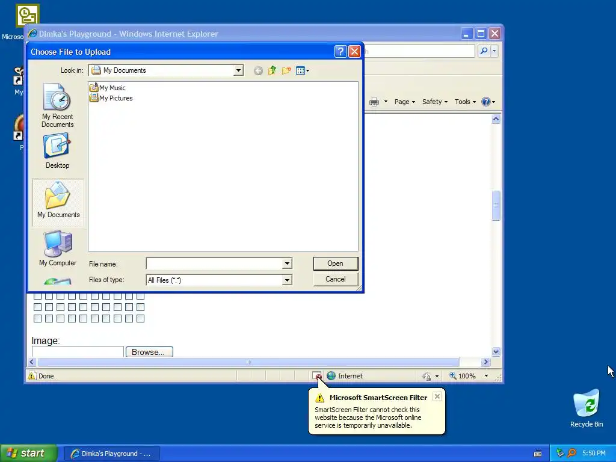Click the IE search box field
Image resolution: width=616 pixels, height=462 pixels.
[x=419, y=51]
